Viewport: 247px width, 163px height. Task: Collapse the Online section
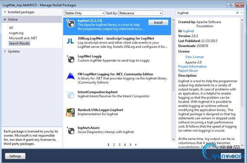pyautogui.click(x=5, y=20)
